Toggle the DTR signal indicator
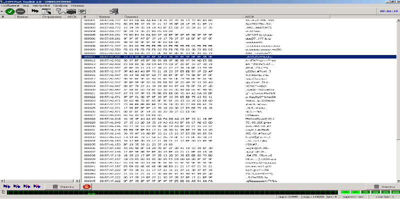 345,191
